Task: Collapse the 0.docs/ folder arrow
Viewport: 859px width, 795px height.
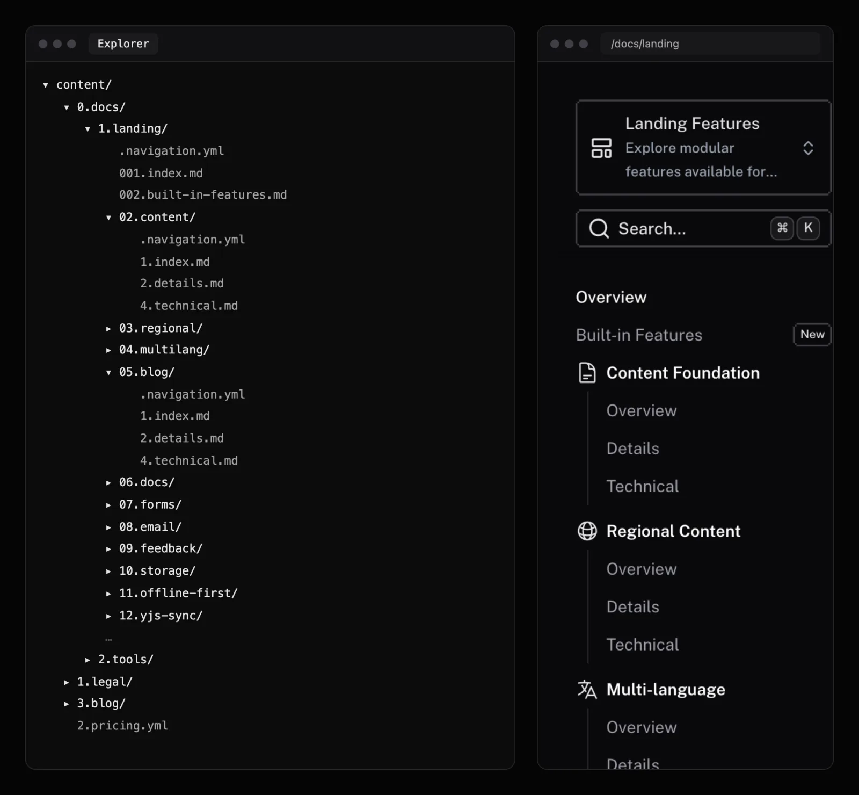Action: [67, 107]
